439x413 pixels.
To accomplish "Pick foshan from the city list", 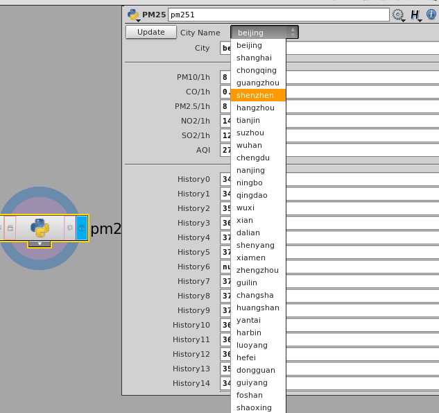I will [258, 395].
